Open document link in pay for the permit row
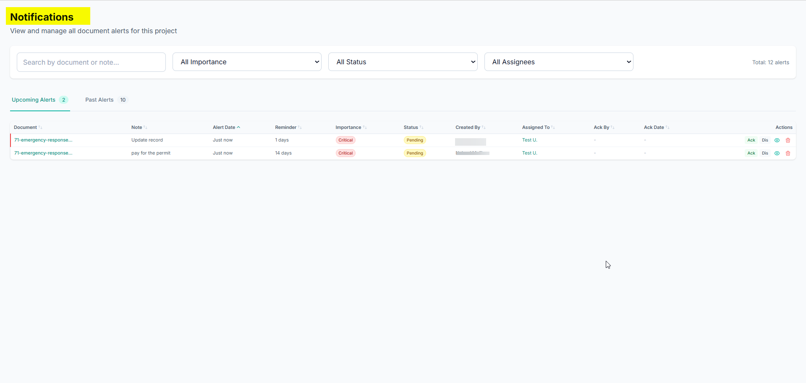 pos(43,153)
